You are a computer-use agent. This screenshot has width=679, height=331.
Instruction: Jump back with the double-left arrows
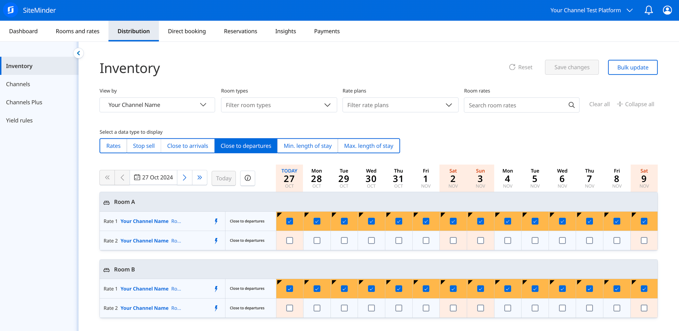pyautogui.click(x=107, y=178)
